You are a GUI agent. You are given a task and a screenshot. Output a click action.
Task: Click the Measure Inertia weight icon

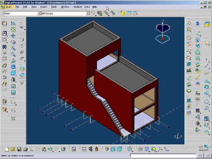pos(96,149)
